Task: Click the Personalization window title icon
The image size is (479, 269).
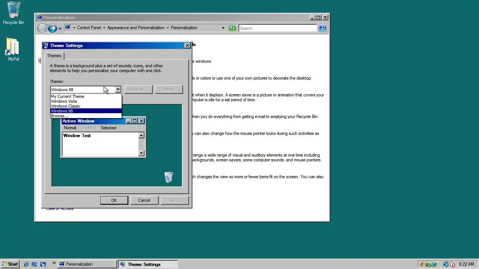Action: [x=39, y=17]
